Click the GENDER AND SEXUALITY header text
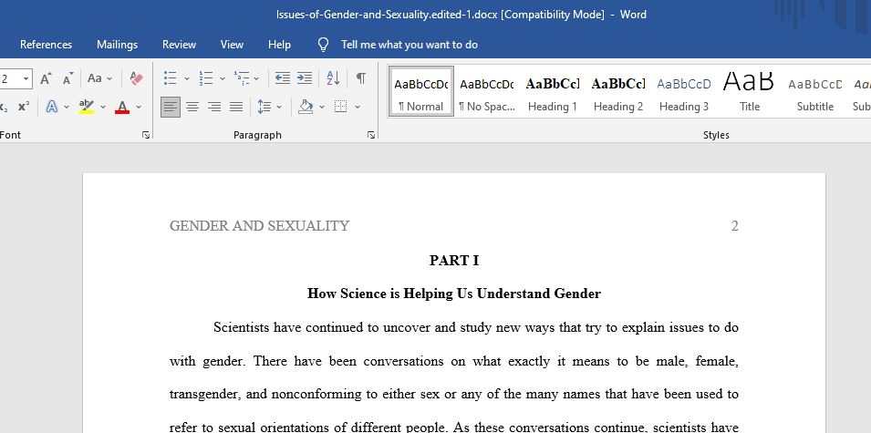The height and width of the screenshot is (433, 871). (259, 226)
